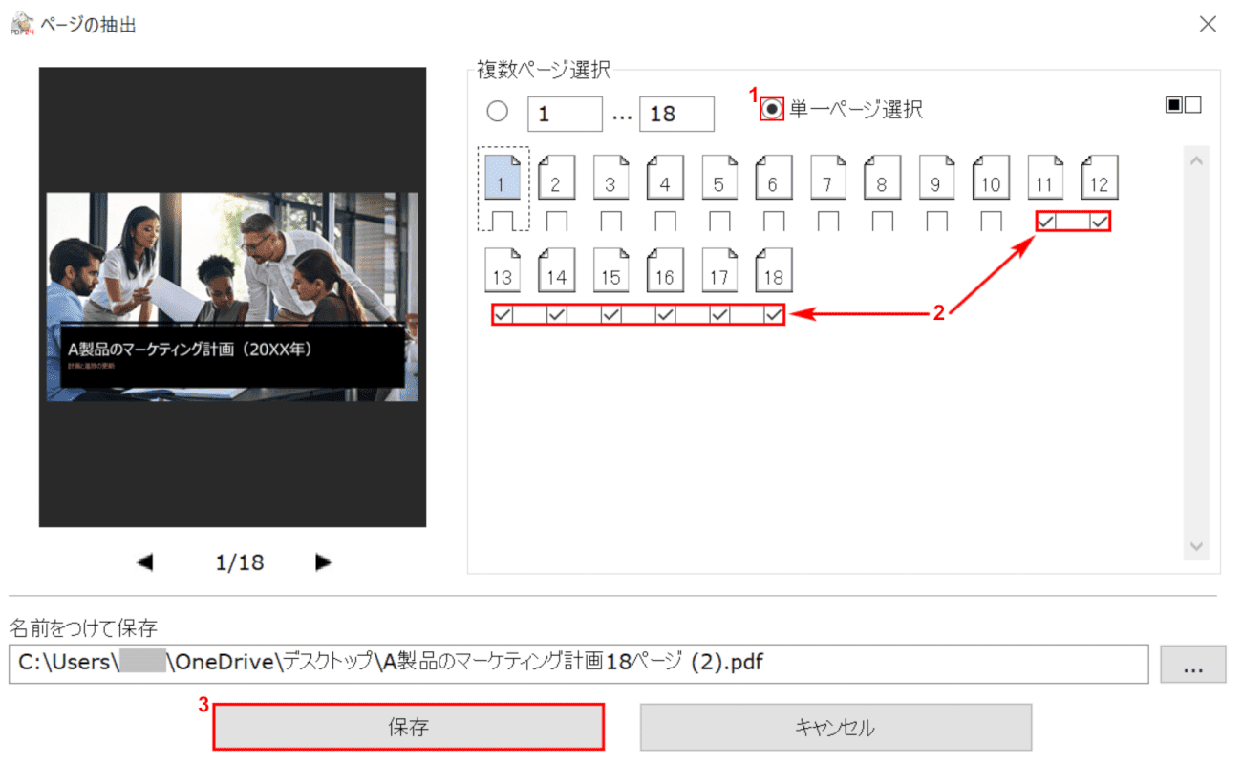Click the 保存 button
This screenshot has height=764, width=1242.
[x=408, y=727]
